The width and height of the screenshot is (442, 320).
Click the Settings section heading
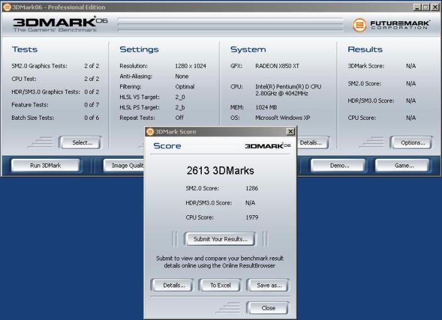pos(139,49)
